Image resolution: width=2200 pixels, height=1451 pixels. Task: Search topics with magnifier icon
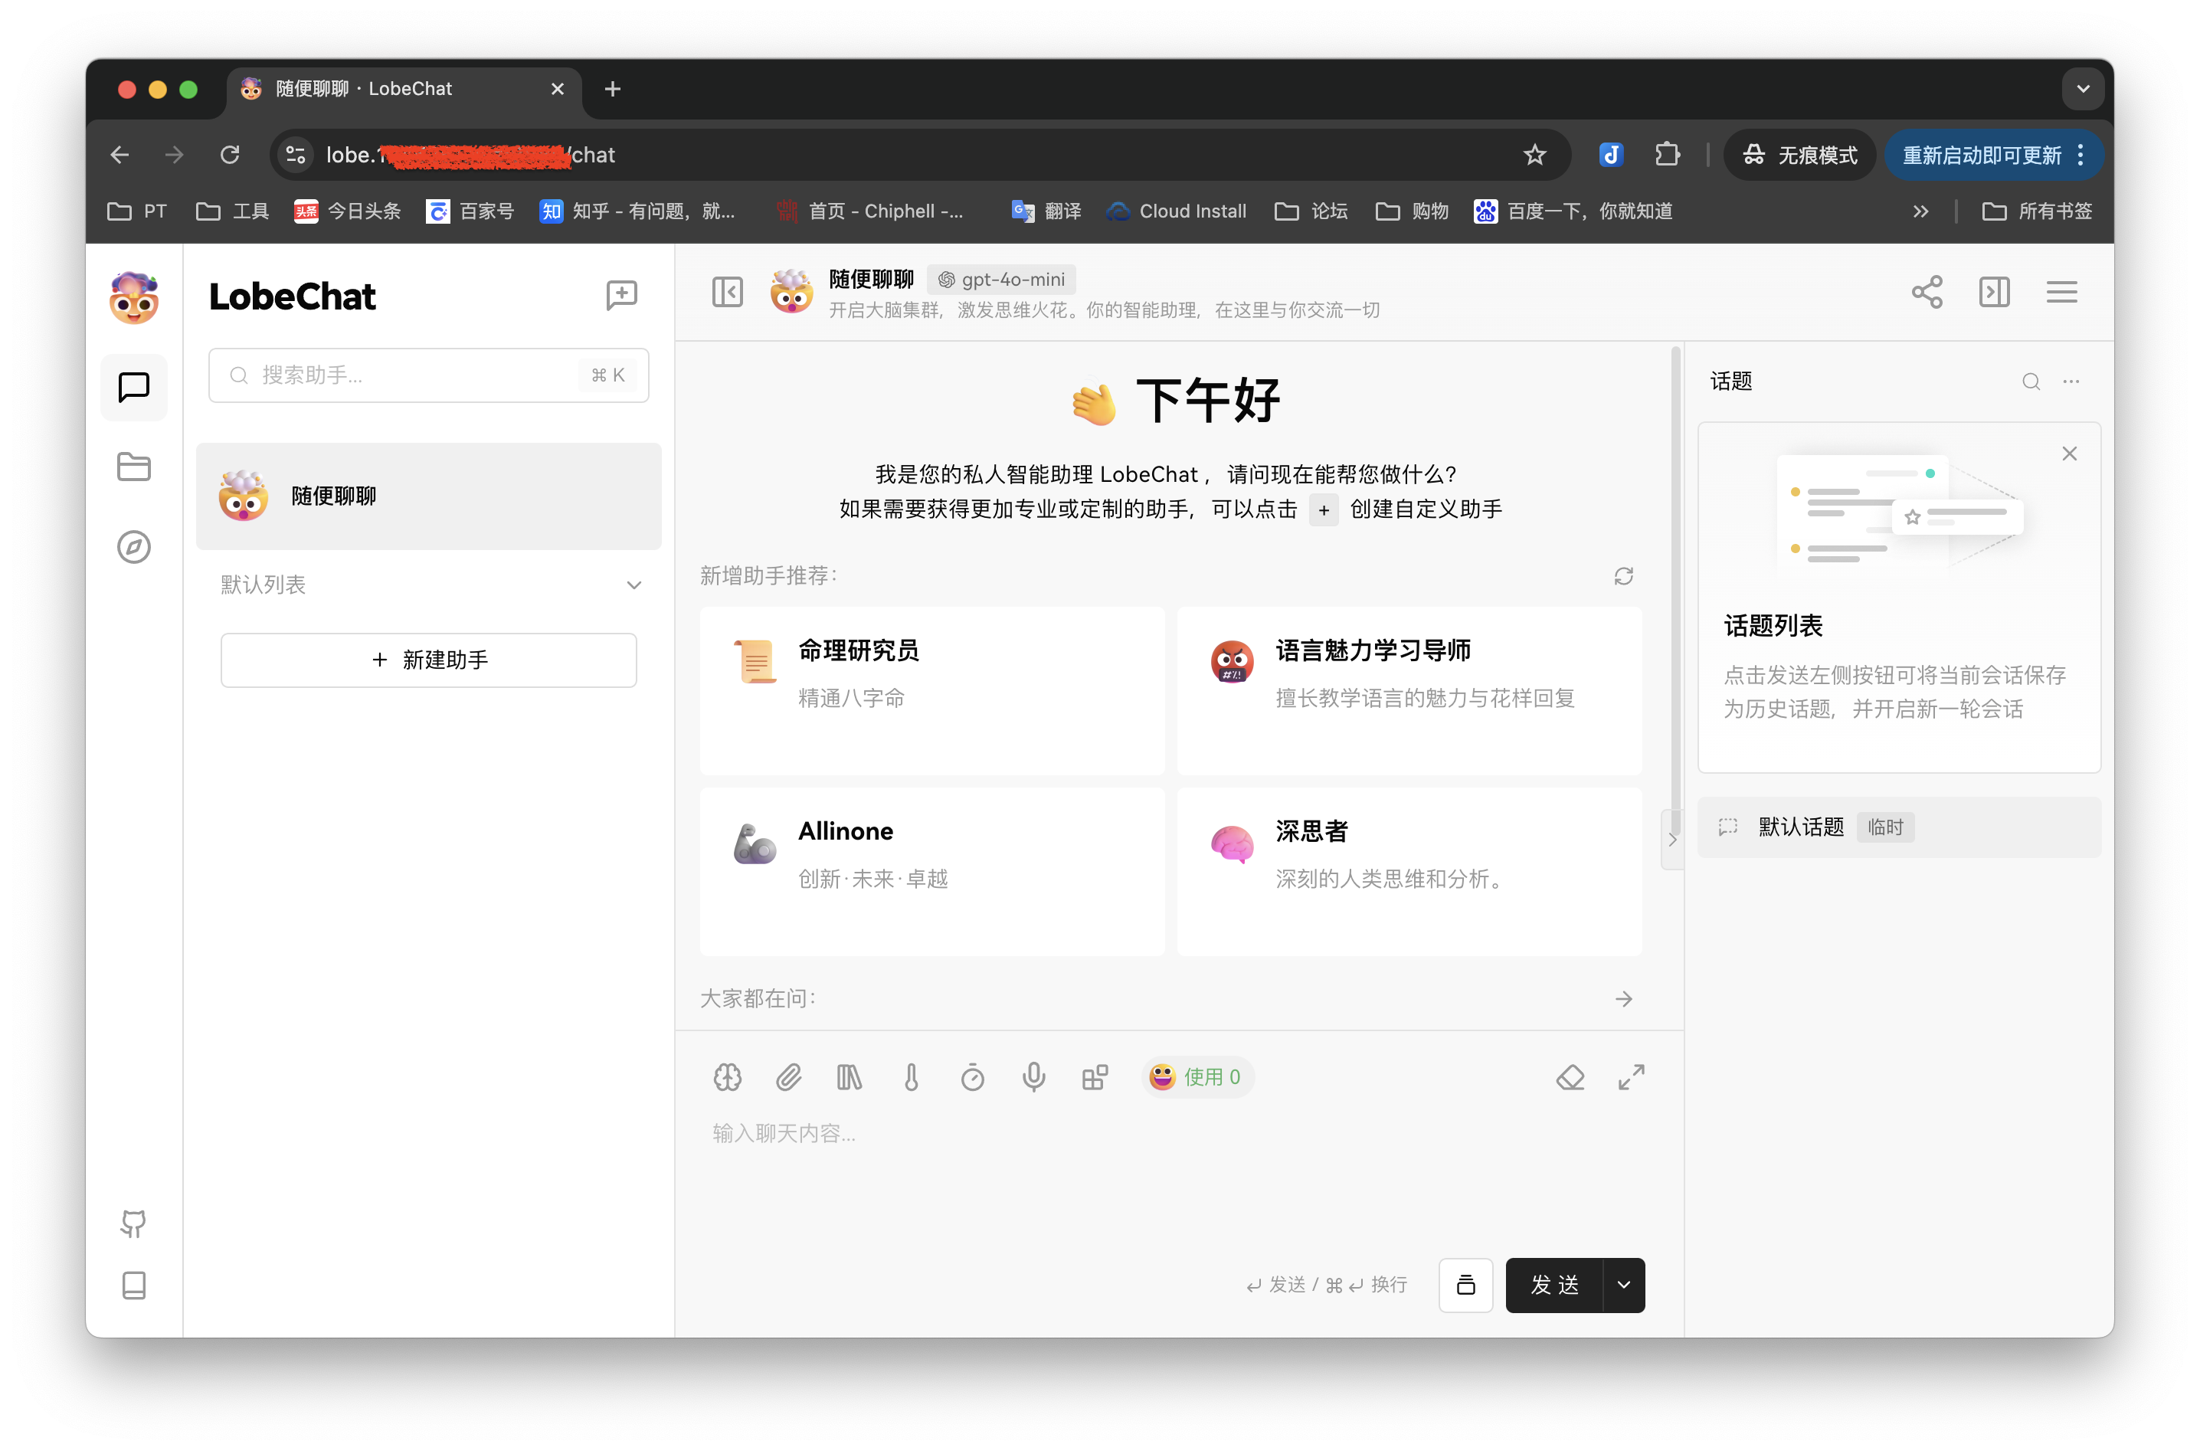click(x=2031, y=382)
